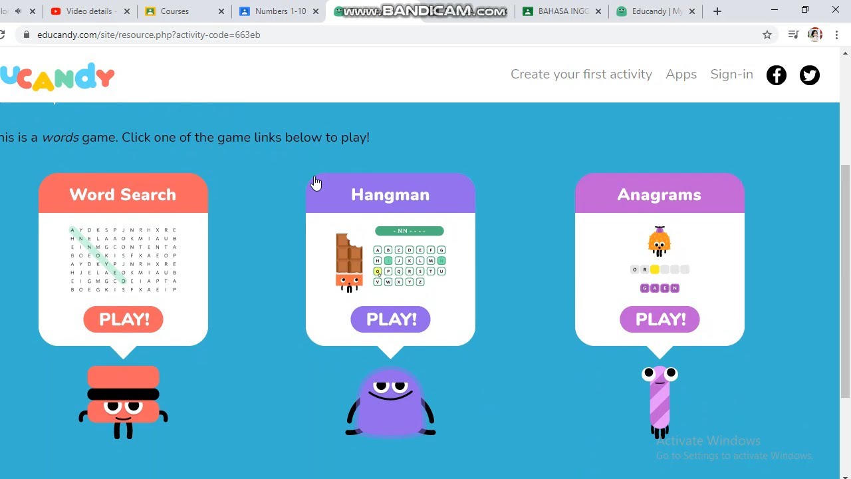This screenshot has height=479, width=851.
Task: Bookmark this page with the star icon
Action: tap(767, 35)
